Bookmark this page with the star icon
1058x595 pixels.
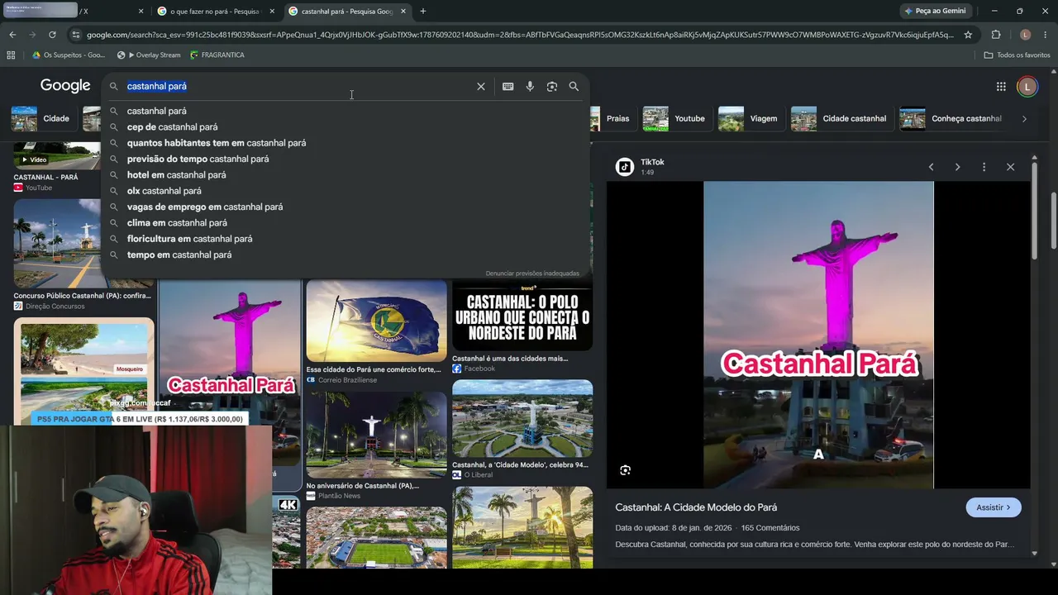click(x=968, y=35)
